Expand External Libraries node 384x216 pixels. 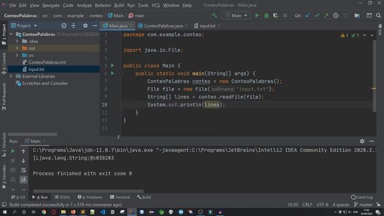pyautogui.click(x=11, y=76)
